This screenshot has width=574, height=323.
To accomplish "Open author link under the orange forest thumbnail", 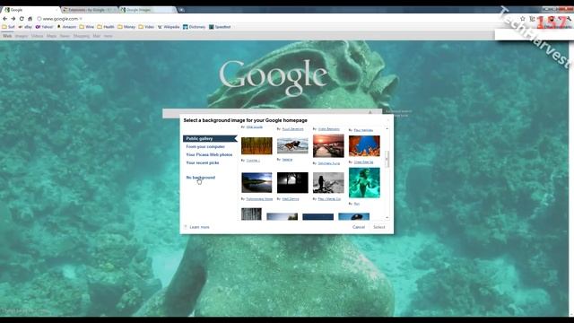I will (253, 161).
